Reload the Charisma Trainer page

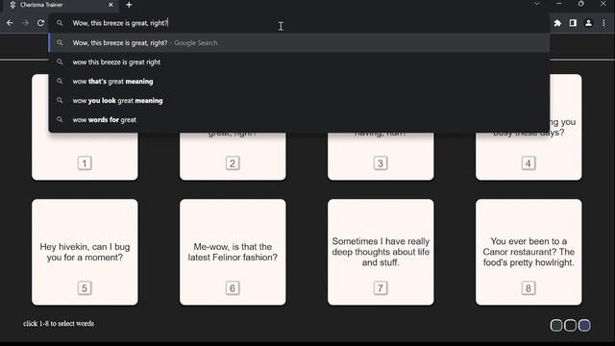point(40,23)
